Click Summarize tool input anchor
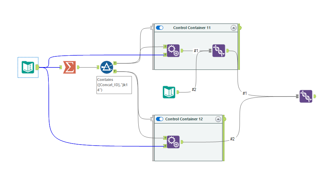This screenshot has width=331, height=184. coord(61,67)
